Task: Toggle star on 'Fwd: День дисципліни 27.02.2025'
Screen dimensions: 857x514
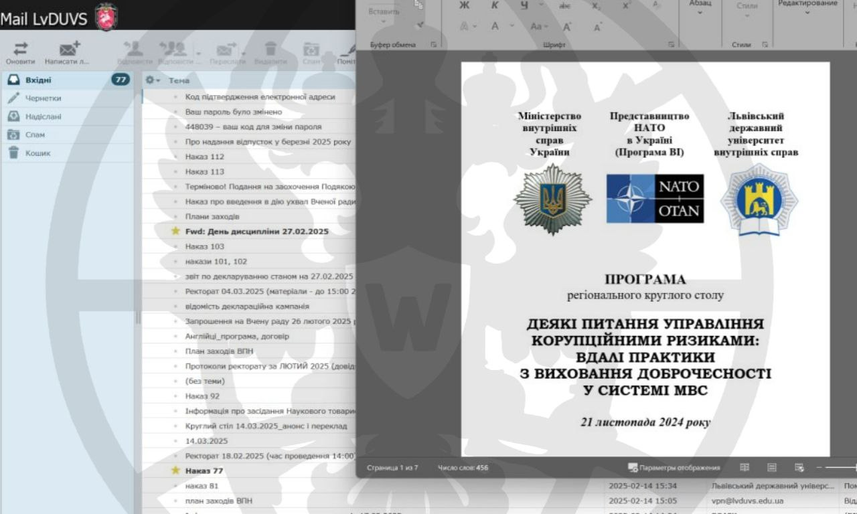Action: pos(175,231)
